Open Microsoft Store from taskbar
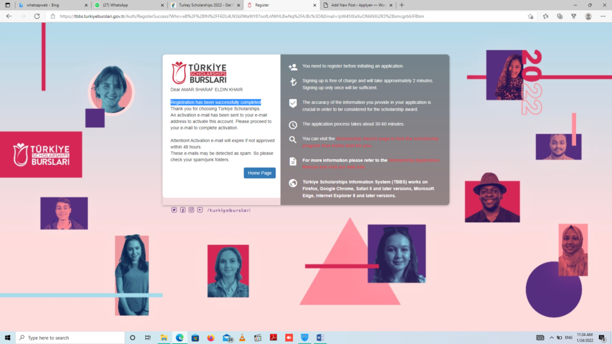 (x=195, y=338)
